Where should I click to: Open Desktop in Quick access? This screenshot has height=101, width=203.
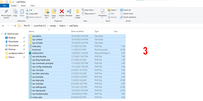tap(12, 38)
